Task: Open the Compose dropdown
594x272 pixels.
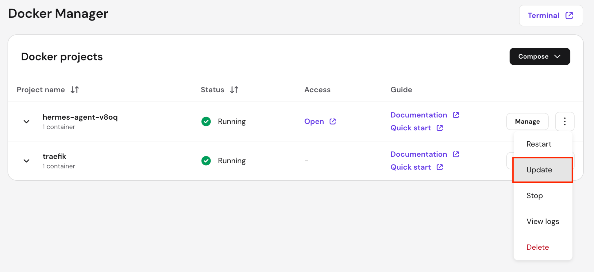Action: [x=539, y=56]
